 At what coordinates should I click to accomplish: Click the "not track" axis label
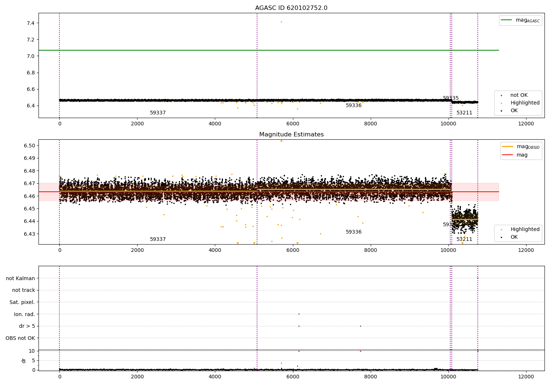point(23,290)
